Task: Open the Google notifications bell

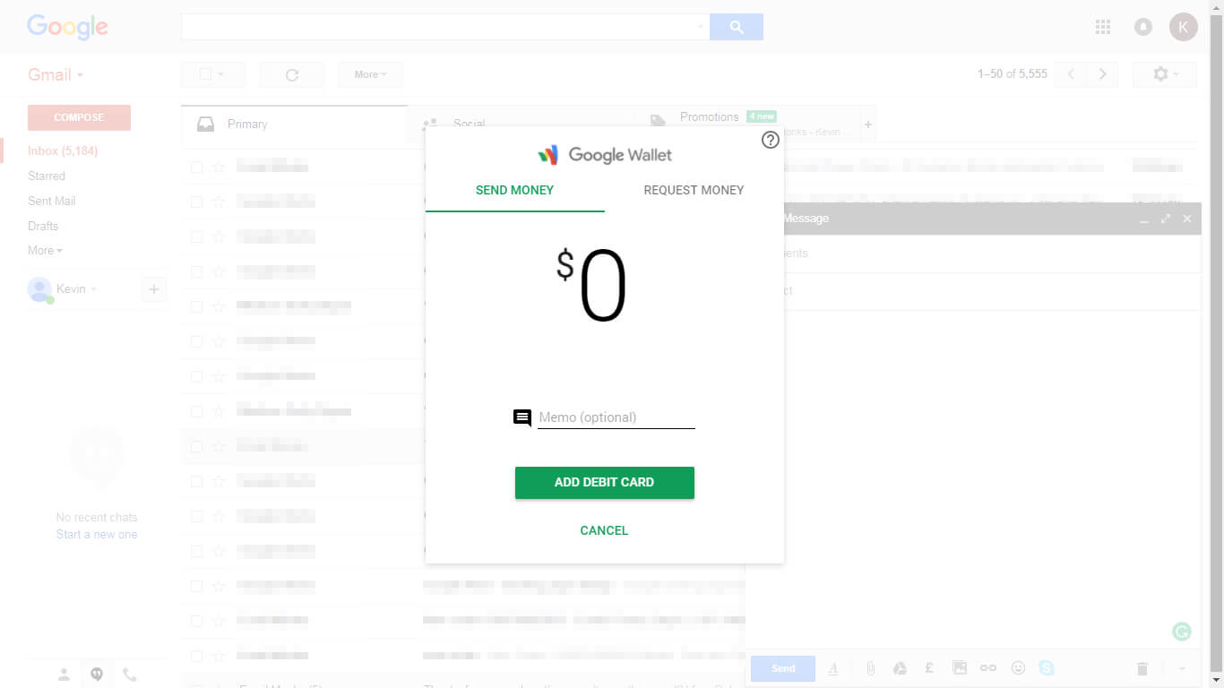Action: coord(1143,27)
